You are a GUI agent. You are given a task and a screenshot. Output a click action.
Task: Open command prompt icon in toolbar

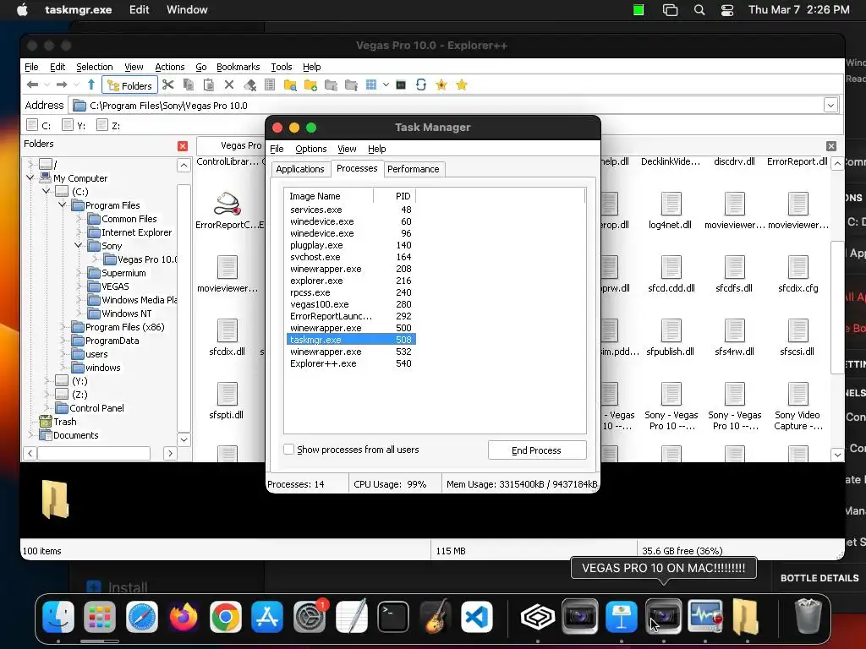pyautogui.click(x=401, y=85)
